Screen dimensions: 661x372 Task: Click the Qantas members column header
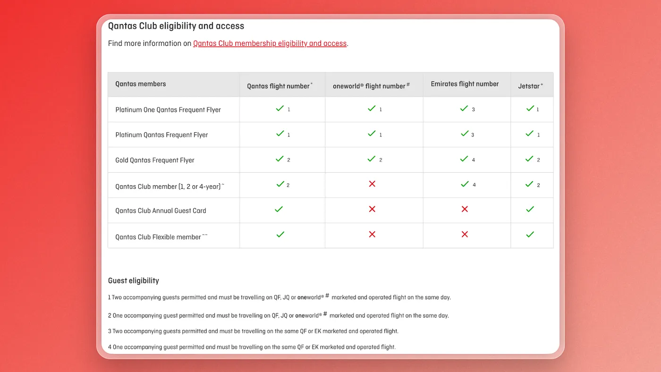pyautogui.click(x=141, y=84)
